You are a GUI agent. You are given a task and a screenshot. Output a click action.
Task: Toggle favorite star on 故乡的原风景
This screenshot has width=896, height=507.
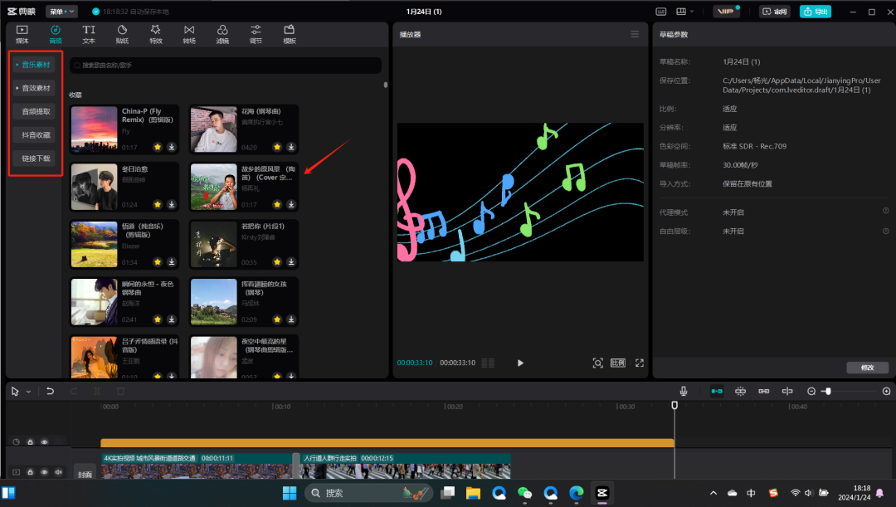point(277,204)
